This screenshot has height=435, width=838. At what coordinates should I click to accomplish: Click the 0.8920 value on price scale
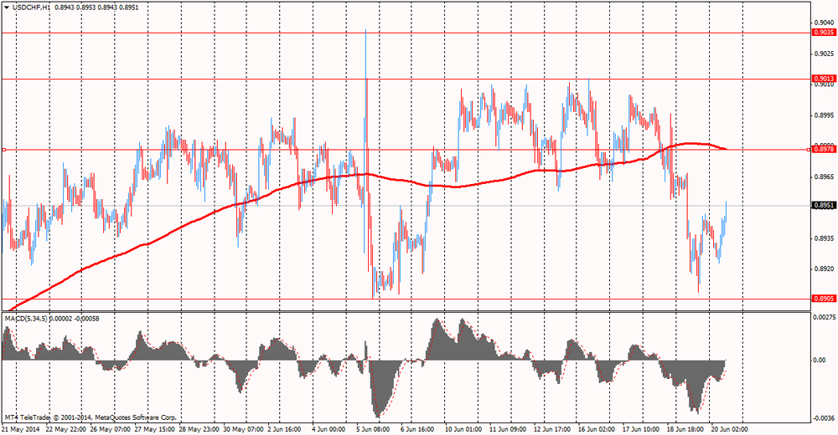[823, 269]
